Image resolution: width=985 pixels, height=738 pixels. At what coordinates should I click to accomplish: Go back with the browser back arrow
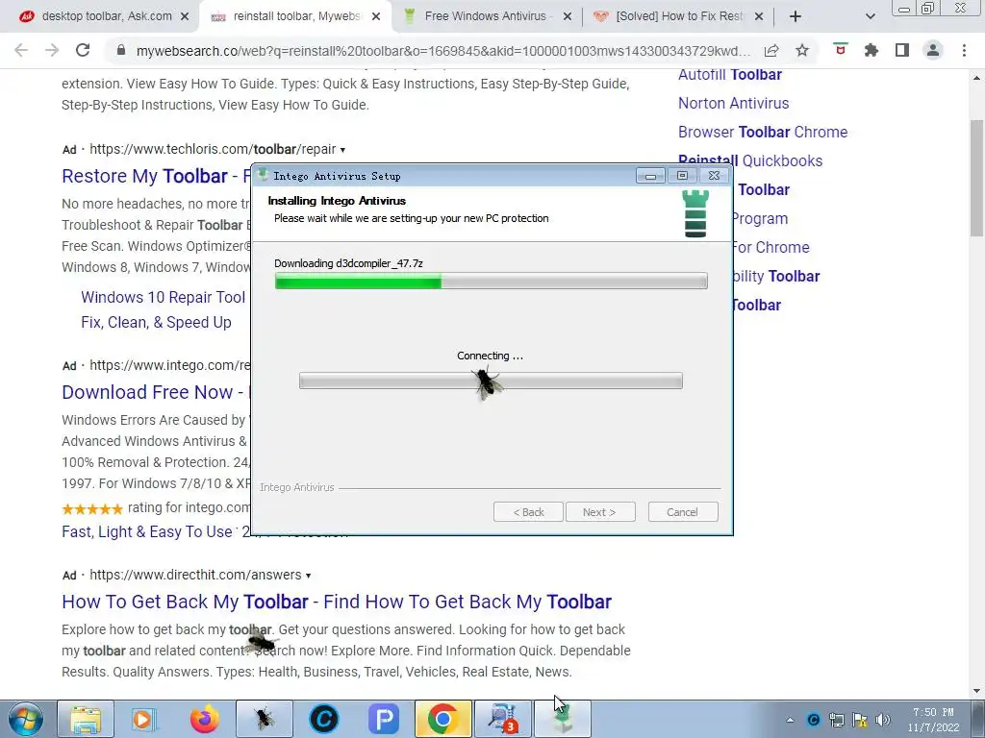pos(21,50)
